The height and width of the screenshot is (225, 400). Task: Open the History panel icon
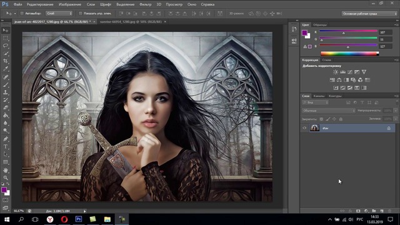(x=294, y=29)
